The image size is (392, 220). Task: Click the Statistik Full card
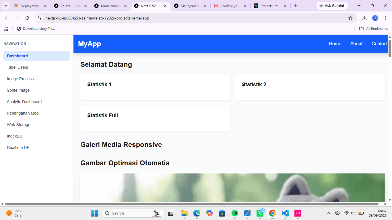click(155, 118)
